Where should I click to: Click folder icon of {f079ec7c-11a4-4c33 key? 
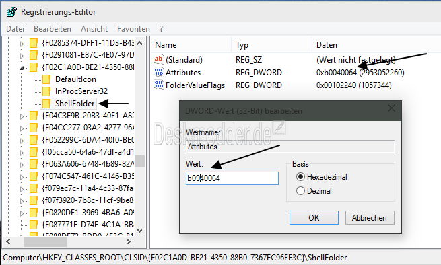[x=34, y=188]
